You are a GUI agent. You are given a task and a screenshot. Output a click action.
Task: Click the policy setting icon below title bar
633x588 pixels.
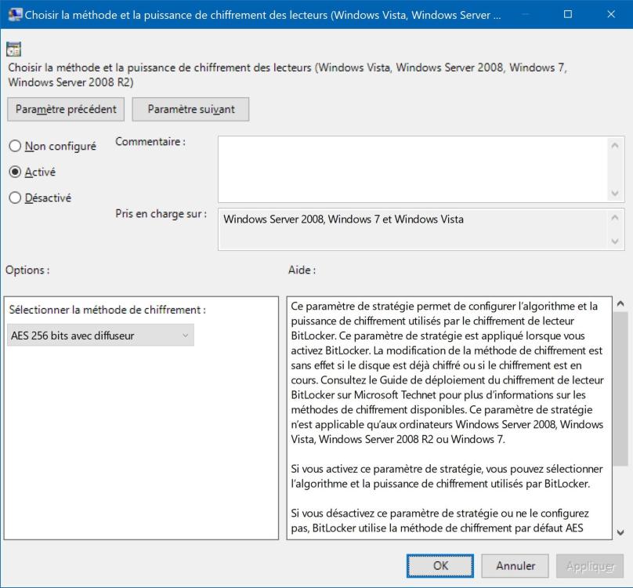point(13,49)
